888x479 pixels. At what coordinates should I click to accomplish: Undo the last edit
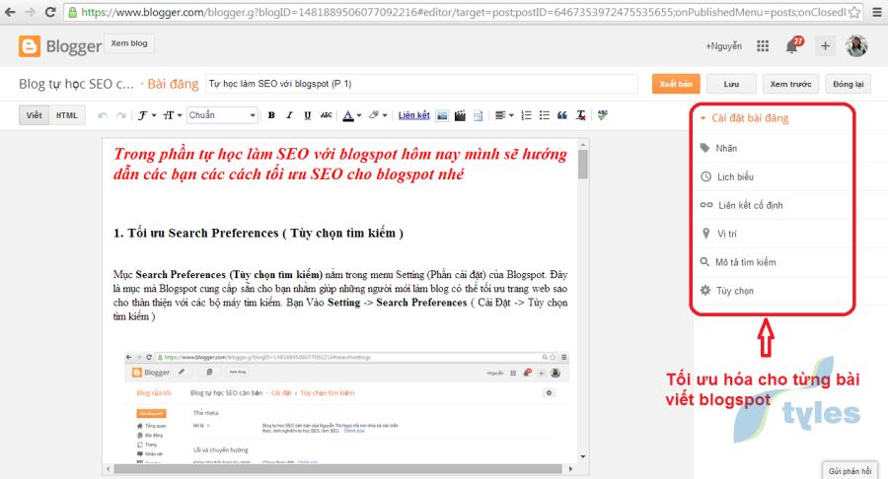(103, 115)
